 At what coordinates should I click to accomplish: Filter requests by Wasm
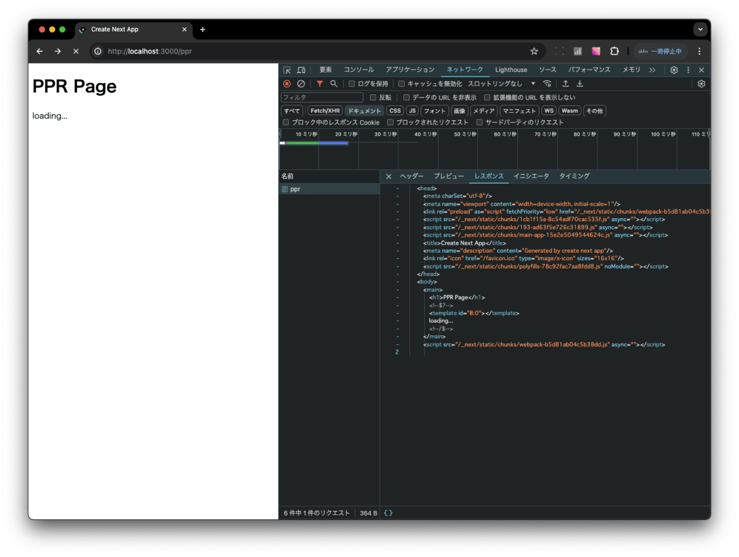coord(570,111)
